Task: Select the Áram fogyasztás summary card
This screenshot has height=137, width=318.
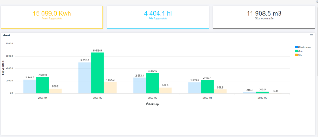Action: click(52, 17)
